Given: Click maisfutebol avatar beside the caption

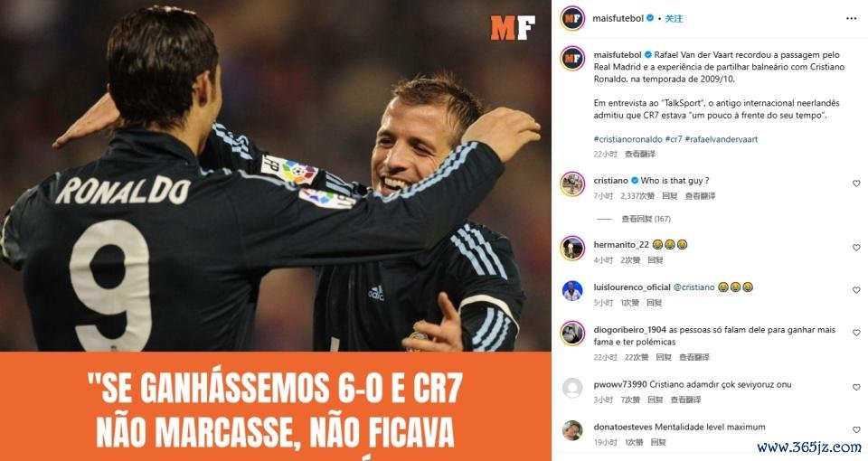Looking at the screenshot, I should pyautogui.click(x=572, y=59).
